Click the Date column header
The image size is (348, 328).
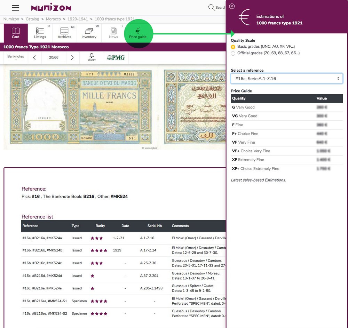pyautogui.click(x=125, y=226)
